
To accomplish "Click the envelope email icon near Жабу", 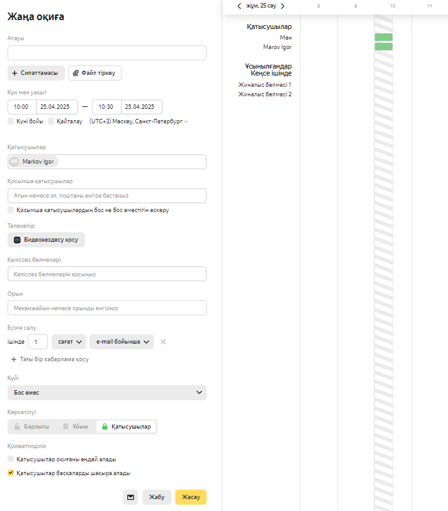I will pyautogui.click(x=130, y=497).
